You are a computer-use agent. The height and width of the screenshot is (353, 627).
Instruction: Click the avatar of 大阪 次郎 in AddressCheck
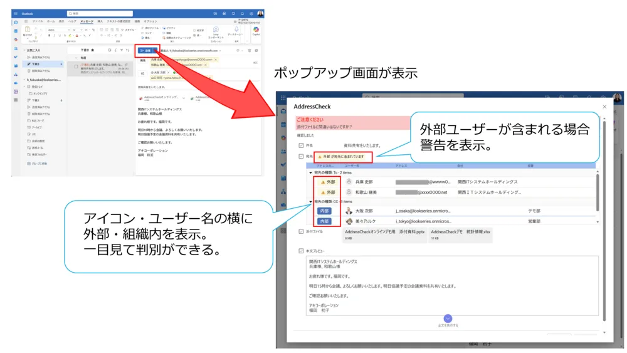(x=349, y=211)
